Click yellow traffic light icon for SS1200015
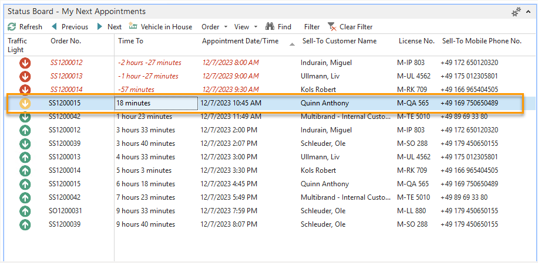 pos(25,103)
